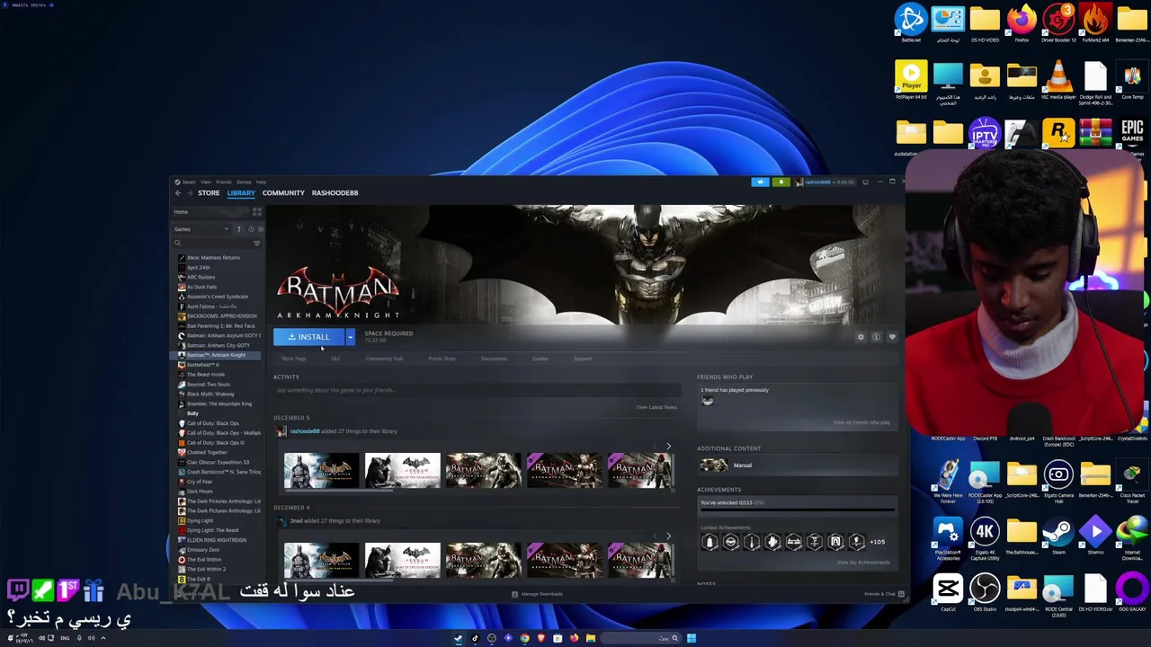Advance the December 4 carousel arrow
Screen dimensions: 1151x647
pos(668,536)
